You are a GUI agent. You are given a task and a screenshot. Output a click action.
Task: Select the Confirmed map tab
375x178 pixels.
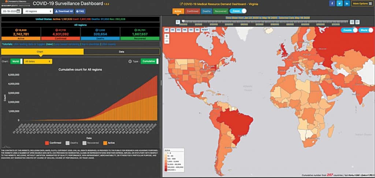click(192, 11)
